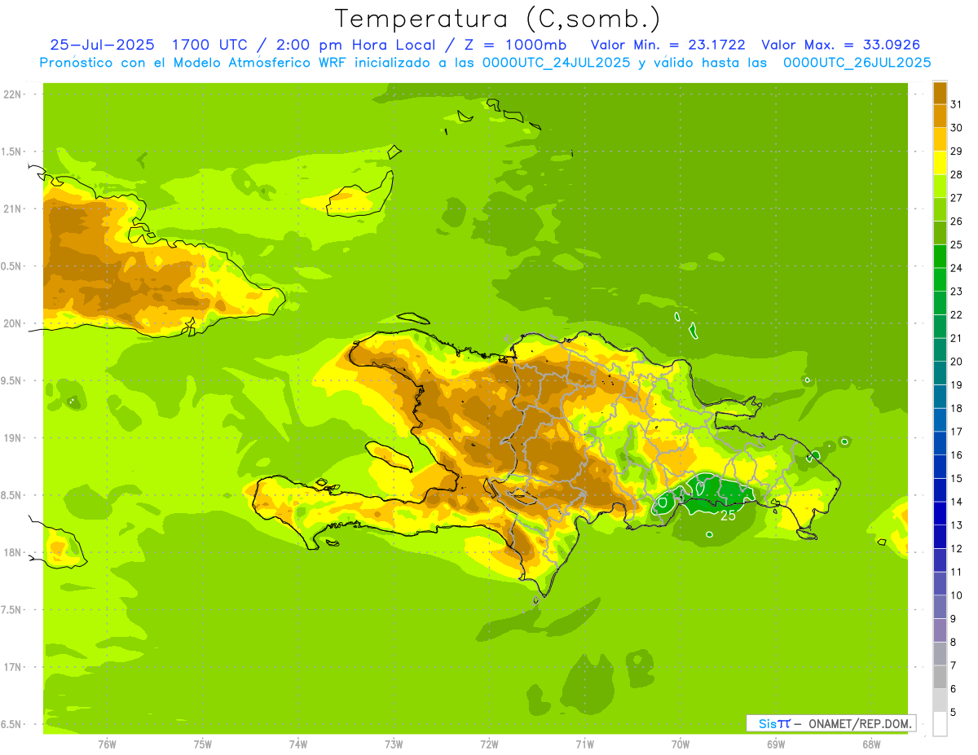
Task: Click the green color band between 24 and 25
Action: coord(940,257)
